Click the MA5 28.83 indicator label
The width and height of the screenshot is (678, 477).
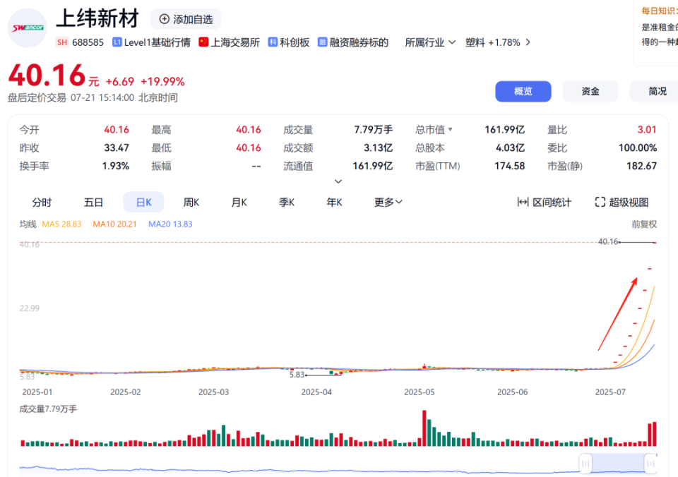click(61, 224)
